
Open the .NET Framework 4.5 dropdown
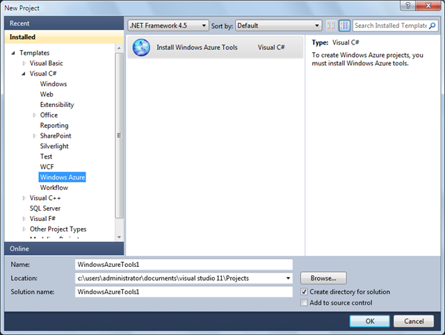coord(168,26)
